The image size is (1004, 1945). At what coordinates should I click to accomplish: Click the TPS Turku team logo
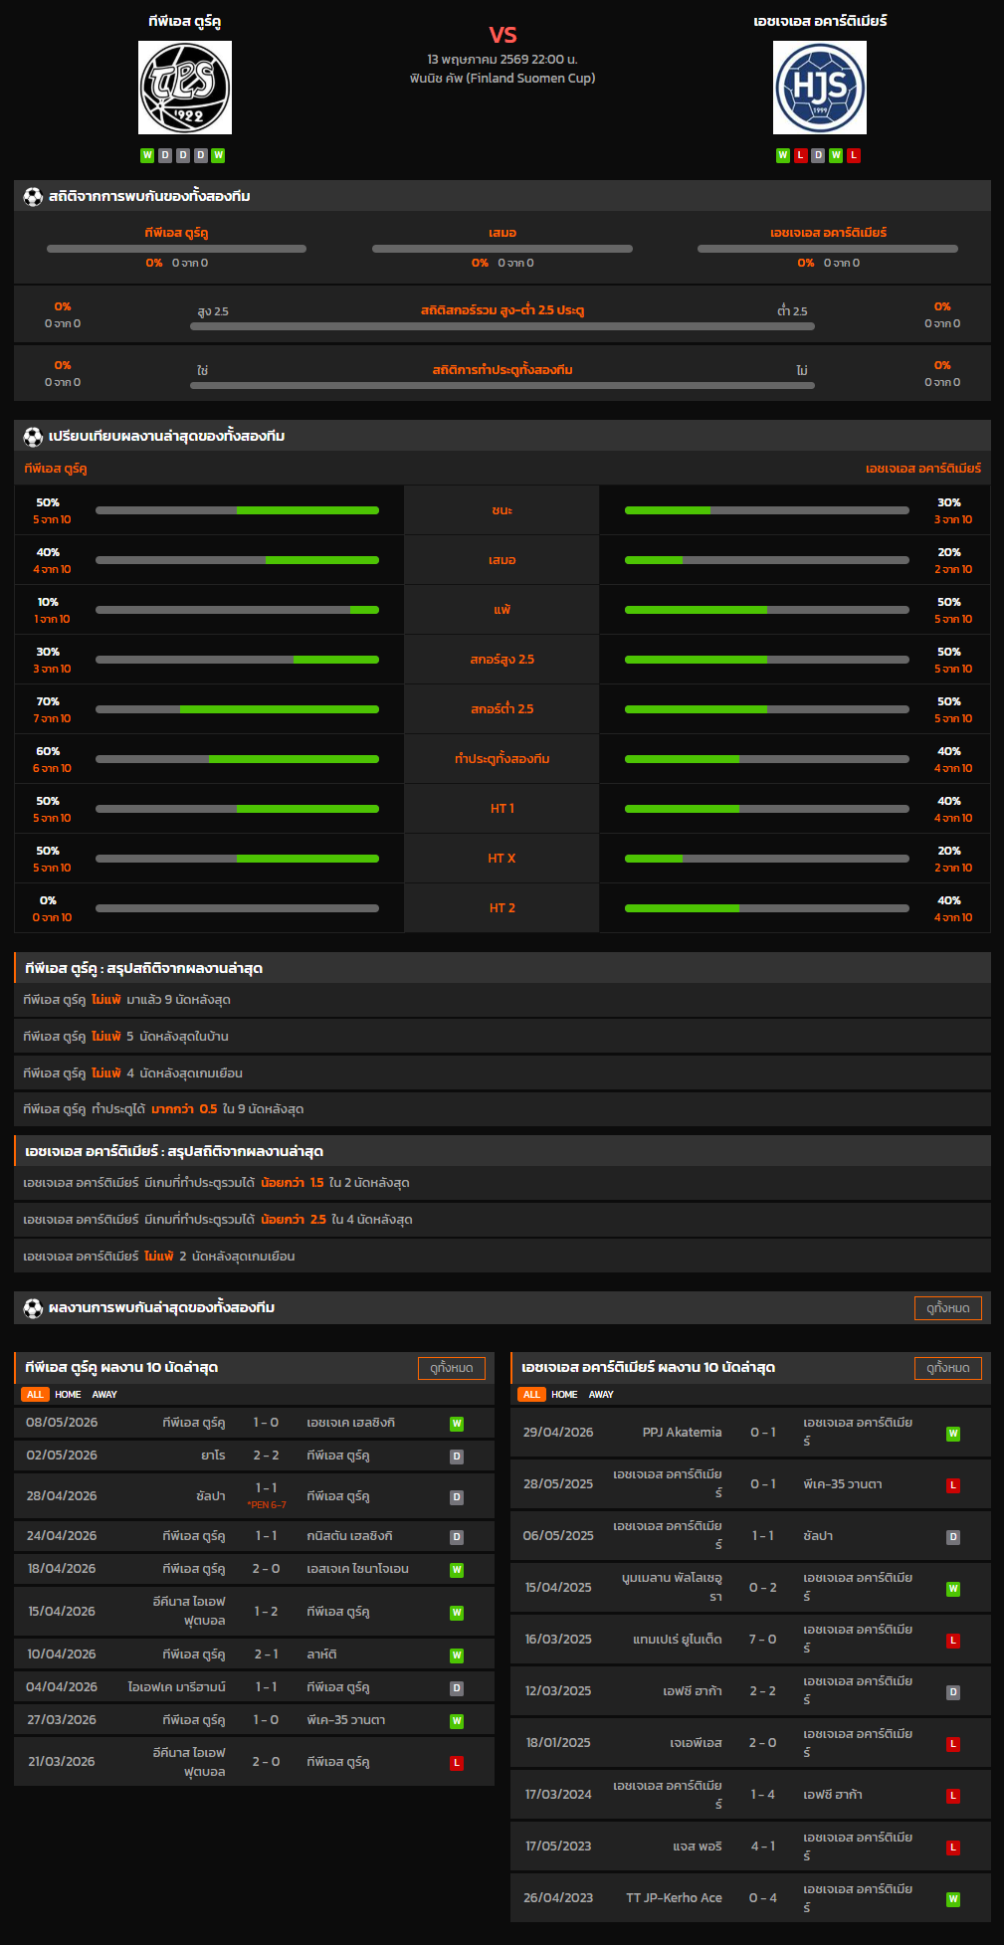185,88
